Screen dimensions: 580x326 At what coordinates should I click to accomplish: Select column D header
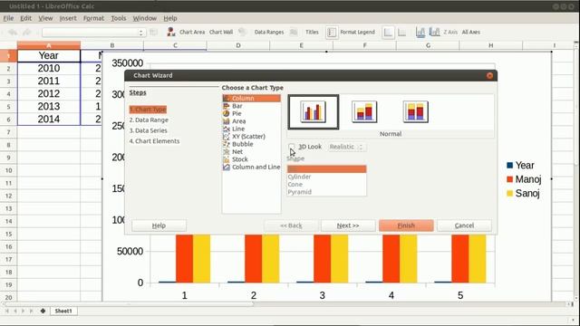coord(238,45)
